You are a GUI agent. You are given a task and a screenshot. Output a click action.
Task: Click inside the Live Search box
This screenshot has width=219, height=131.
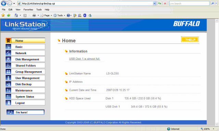point(189,3)
